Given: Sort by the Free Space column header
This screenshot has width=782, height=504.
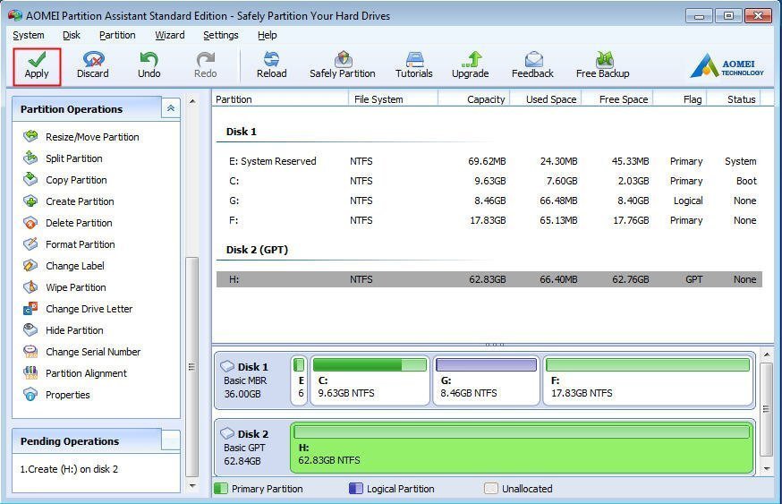Looking at the screenshot, I should tap(617, 98).
